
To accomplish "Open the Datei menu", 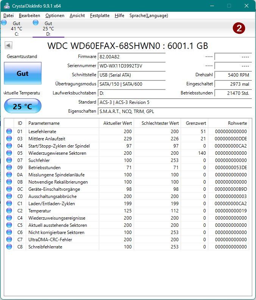I will (x=8, y=16).
